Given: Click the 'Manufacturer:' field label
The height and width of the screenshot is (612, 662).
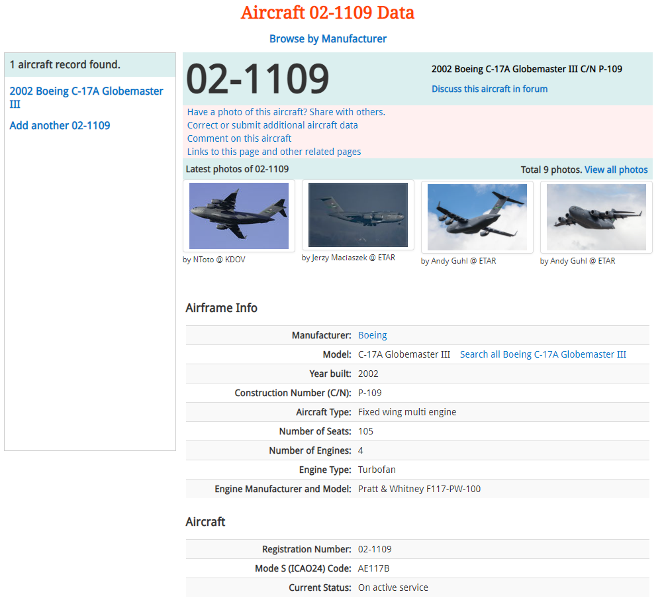Looking at the screenshot, I should point(322,335).
